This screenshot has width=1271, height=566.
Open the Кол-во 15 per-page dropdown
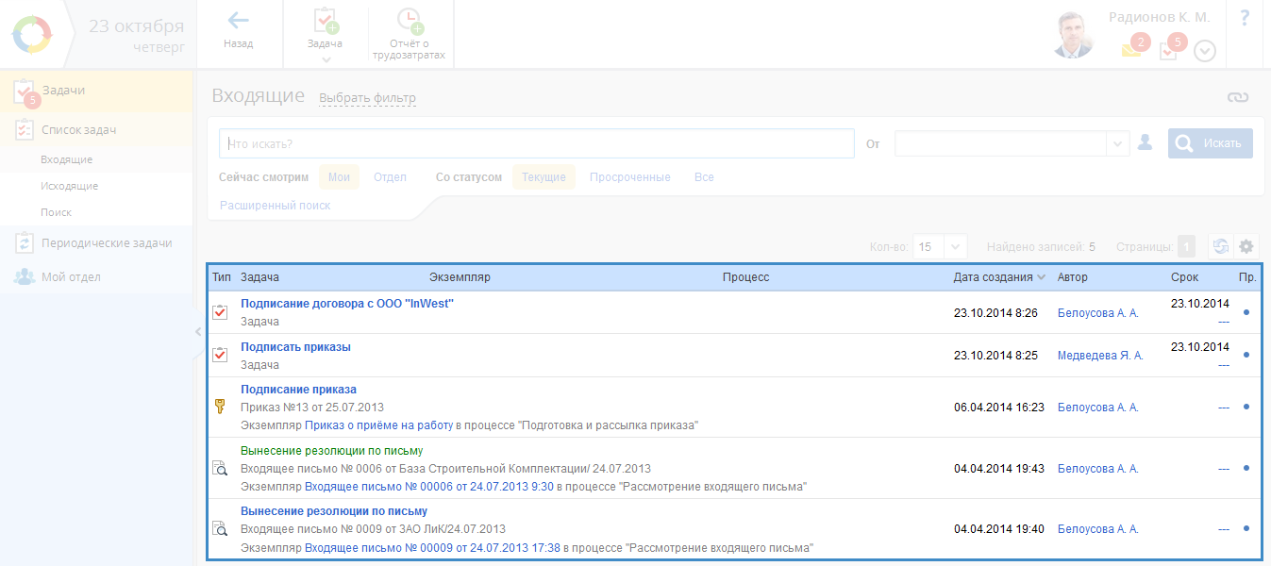(941, 246)
